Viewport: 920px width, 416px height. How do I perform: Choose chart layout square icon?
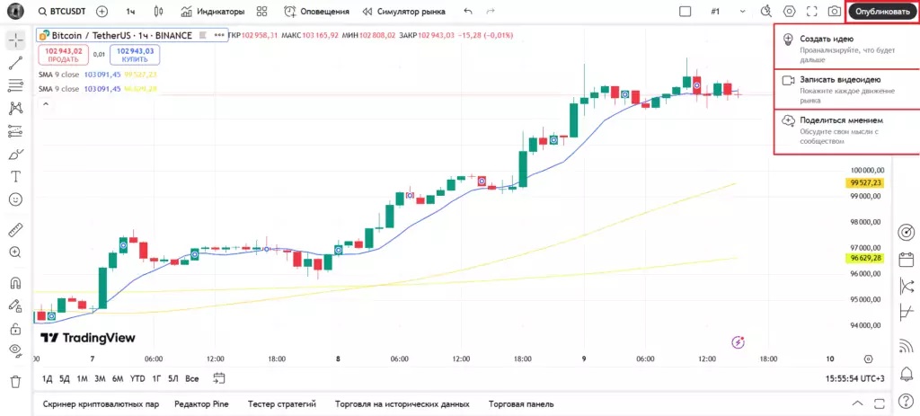pyautogui.click(x=685, y=11)
